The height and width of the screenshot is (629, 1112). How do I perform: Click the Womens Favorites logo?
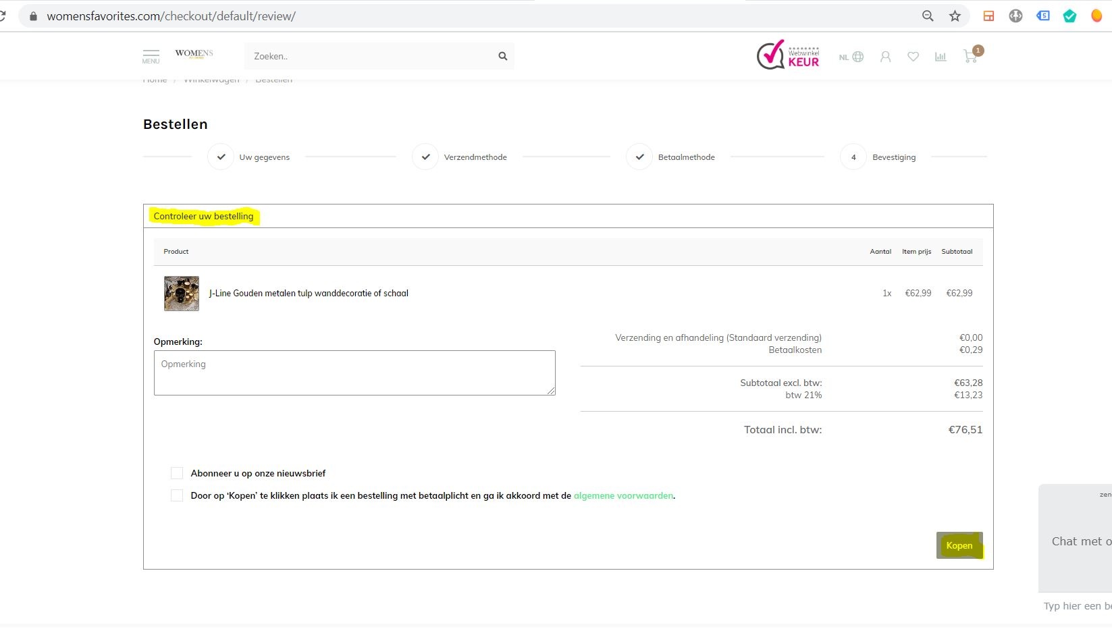pyautogui.click(x=194, y=54)
